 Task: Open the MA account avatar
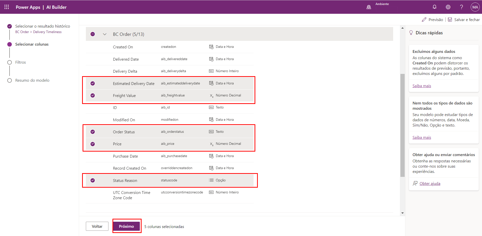pyautogui.click(x=475, y=7)
